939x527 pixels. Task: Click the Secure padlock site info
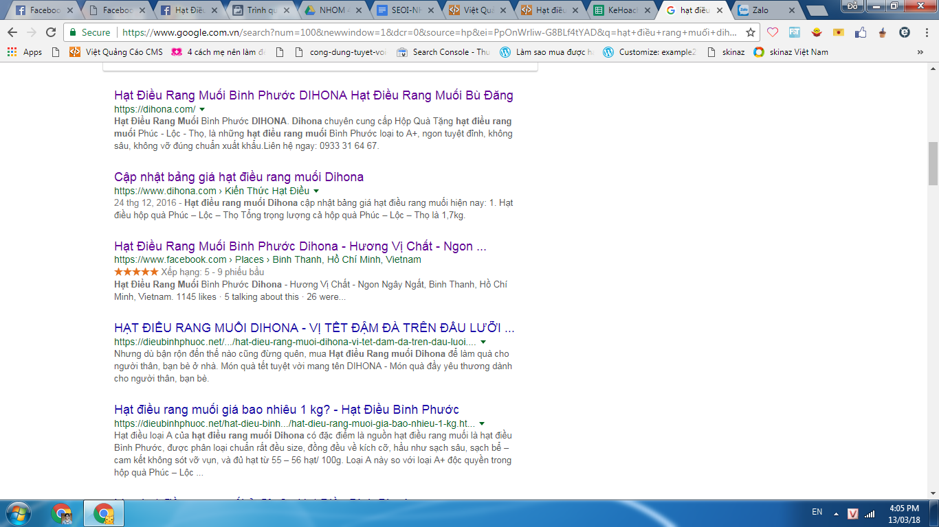click(x=89, y=32)
